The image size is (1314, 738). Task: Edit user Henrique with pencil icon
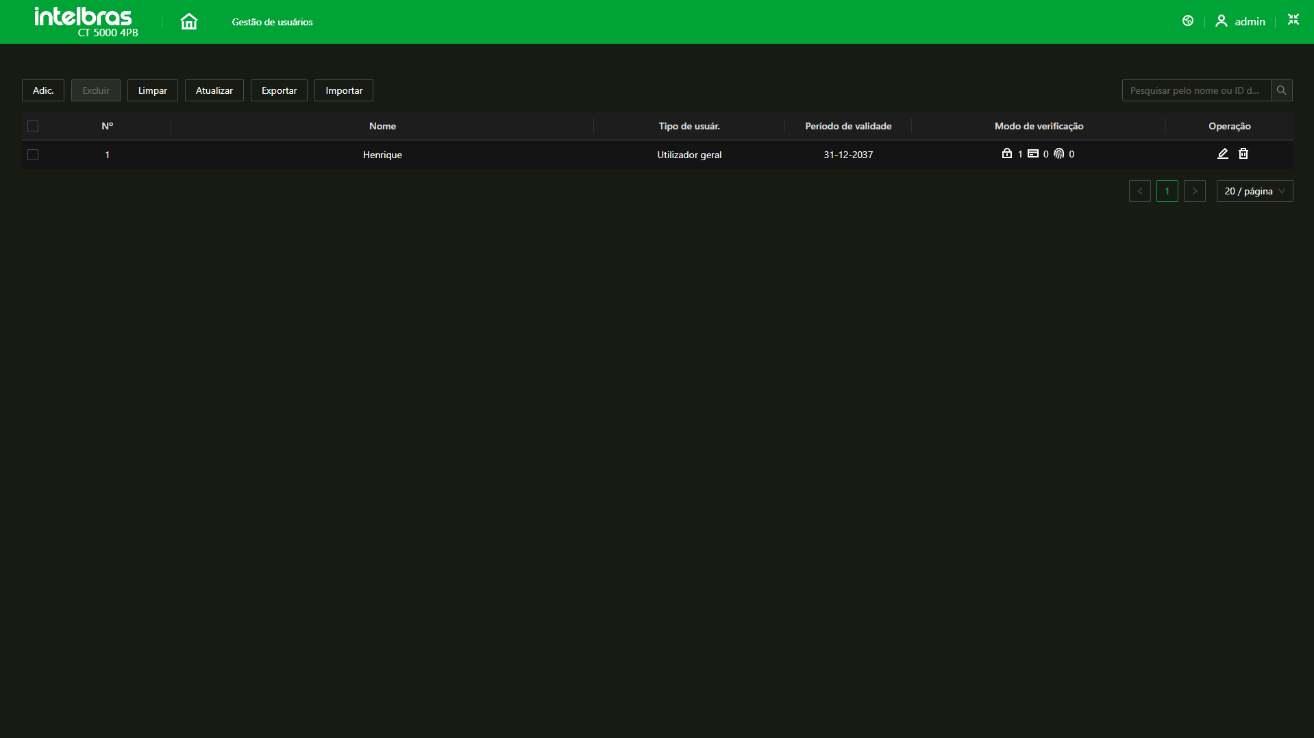click(1222, 154)
